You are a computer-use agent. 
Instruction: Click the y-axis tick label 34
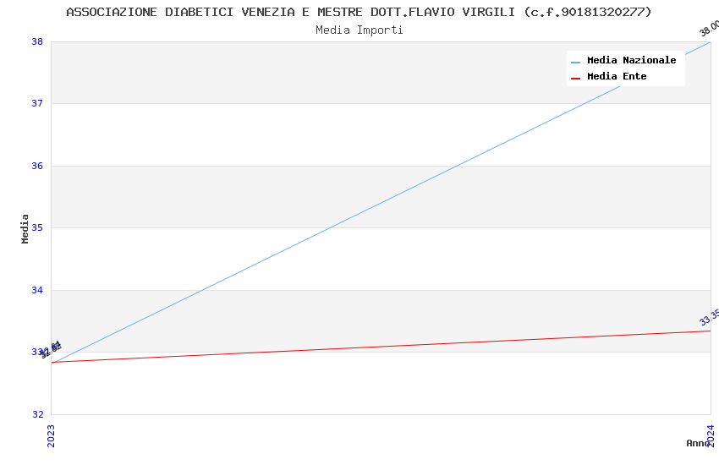coord(37,290)
